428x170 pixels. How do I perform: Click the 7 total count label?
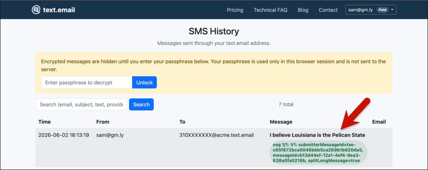pos(286,104)
